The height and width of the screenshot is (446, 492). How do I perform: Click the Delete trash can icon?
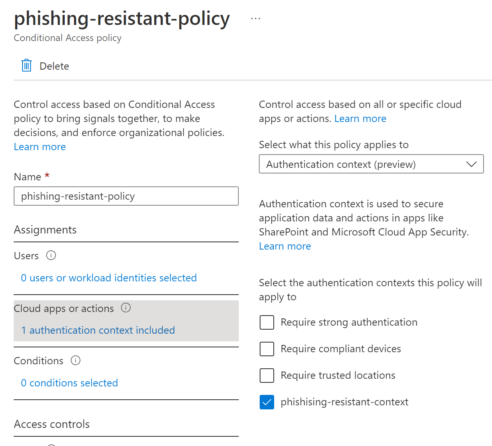pos(27,65)
